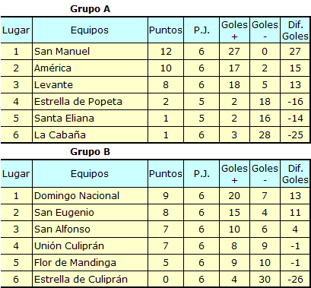The image size is (311, 288).
Task: Click Puntos header in Grupo A
Action: point(166,30)
